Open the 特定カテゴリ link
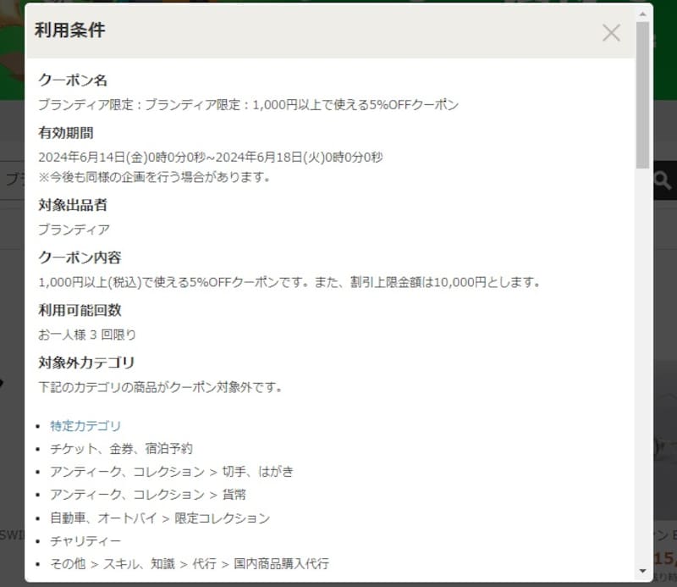 pyautogui.click(x=85, y=426)
